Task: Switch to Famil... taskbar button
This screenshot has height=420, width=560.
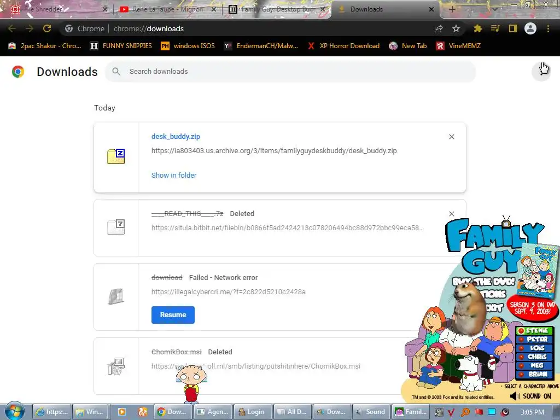Action: pos(411,412)
